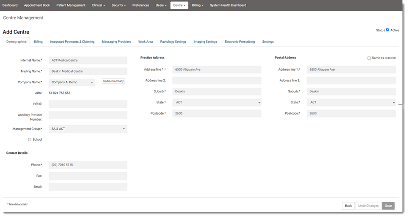Enable the School checkbox
The width and height of the screenshot is (408, 217).
click(x=30, y=139)
